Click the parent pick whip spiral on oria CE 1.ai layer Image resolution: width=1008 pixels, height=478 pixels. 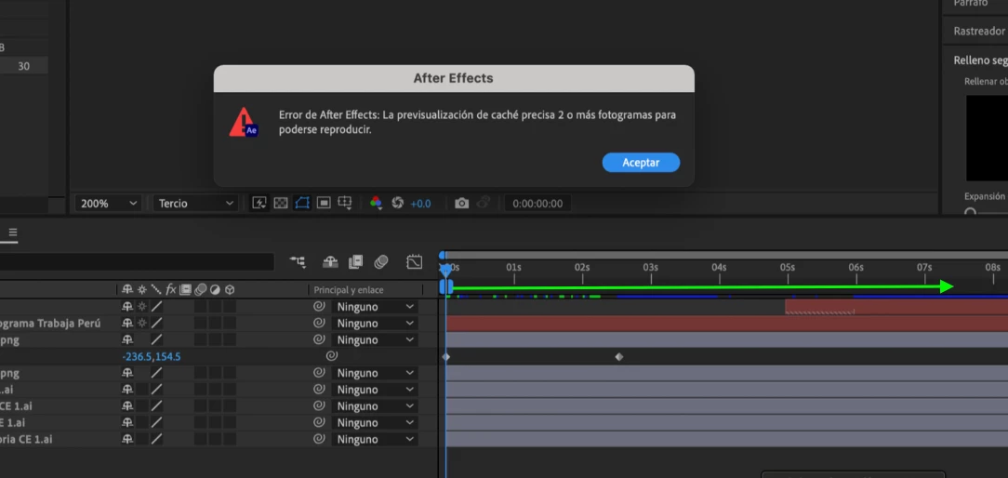coord(319,439)
